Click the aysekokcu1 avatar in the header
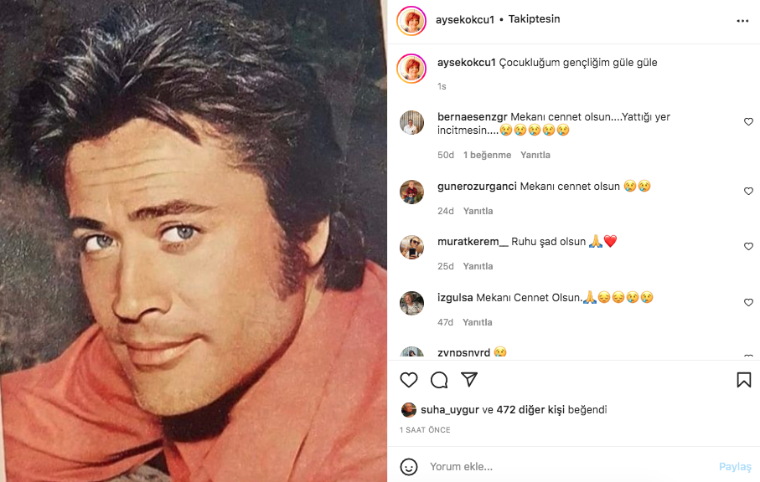Image resolution: width=760 pixels, height=482 pixels. click(x=411, y=20)
